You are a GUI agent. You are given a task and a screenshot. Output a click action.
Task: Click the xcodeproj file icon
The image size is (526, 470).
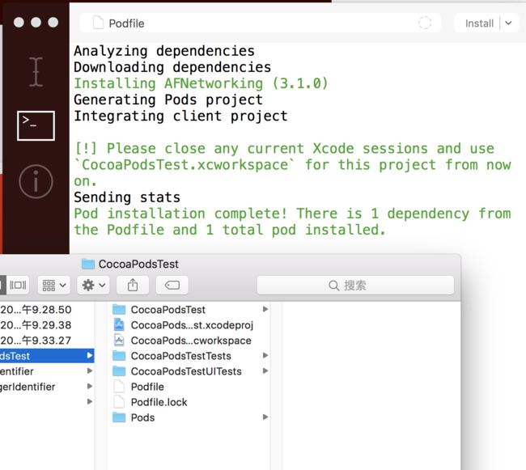tap(119, 324)
